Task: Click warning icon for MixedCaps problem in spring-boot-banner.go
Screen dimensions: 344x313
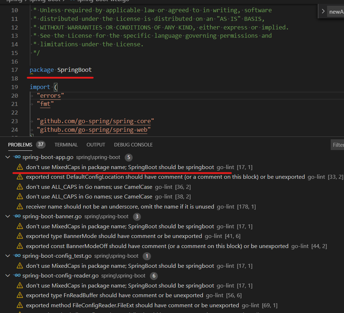Action: (x=20, y=226)
